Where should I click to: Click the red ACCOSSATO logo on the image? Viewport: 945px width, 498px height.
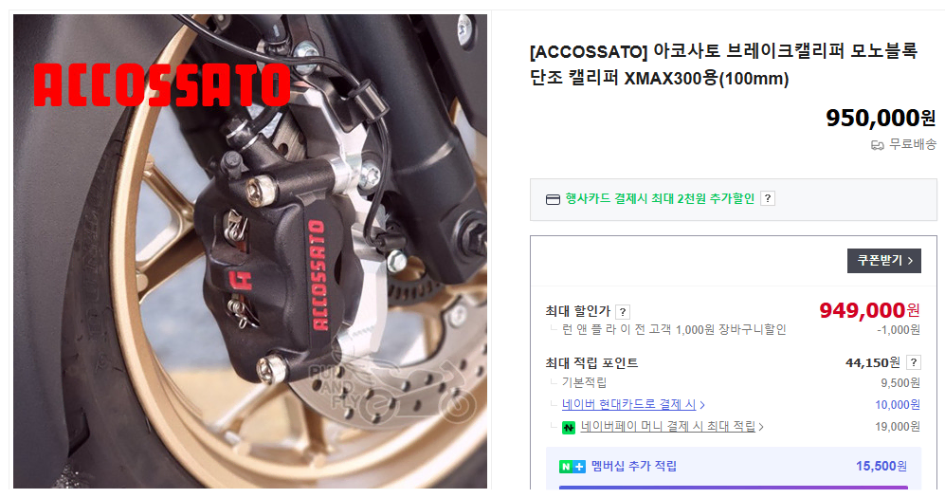(x=161, y=85)
